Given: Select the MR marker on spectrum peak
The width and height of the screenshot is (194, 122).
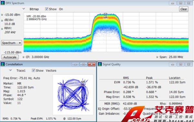Looking at the screenshot, I should [105, 14].
